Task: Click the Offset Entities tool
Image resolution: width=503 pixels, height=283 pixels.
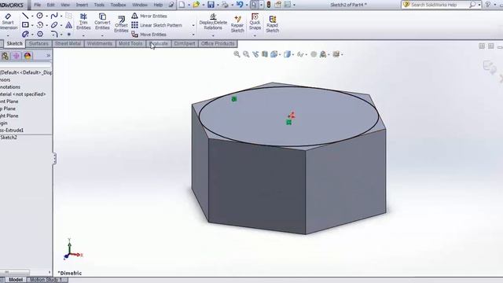Action: coord(121,24)
